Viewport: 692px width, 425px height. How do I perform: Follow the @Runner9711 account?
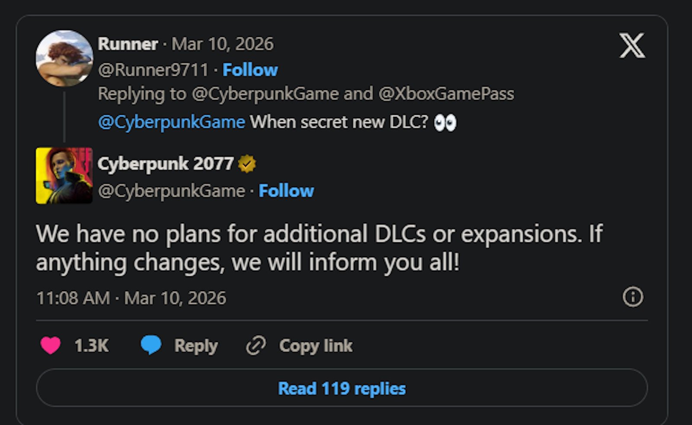pos(250,69)
